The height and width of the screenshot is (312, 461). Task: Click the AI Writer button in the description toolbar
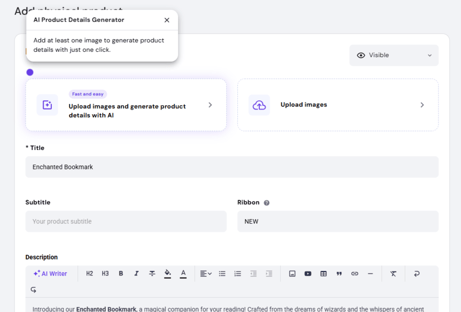[50, 273]
